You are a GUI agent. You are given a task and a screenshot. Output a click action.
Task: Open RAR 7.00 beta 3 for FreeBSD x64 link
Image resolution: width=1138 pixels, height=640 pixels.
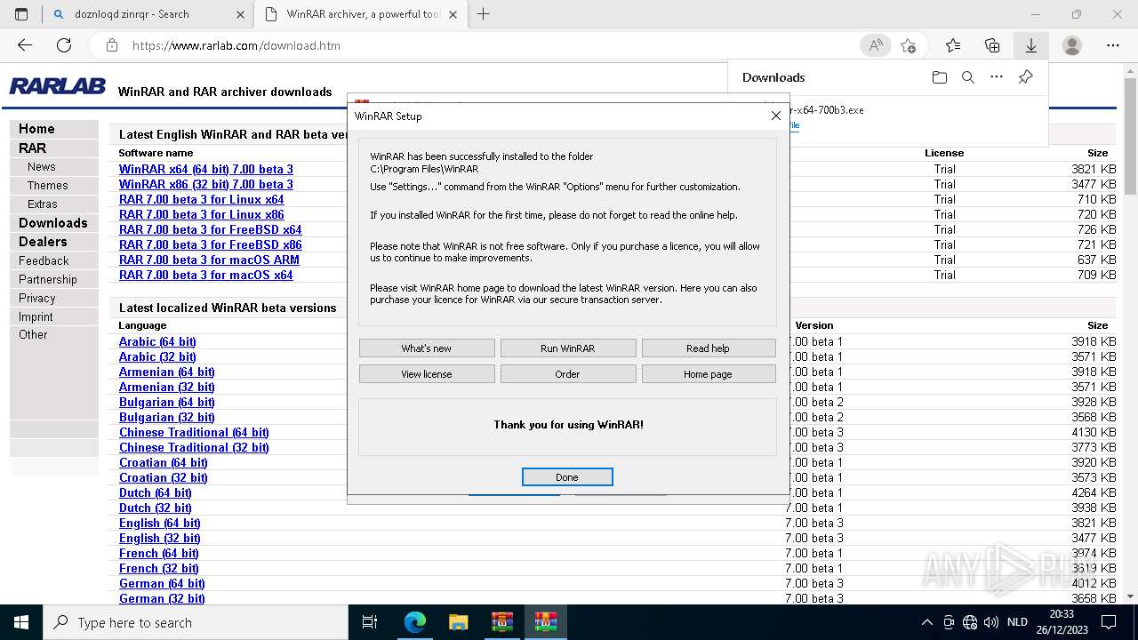click(x=211, y=229)
